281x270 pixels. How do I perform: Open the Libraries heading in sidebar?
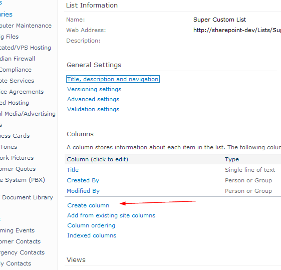pos(6,15)
